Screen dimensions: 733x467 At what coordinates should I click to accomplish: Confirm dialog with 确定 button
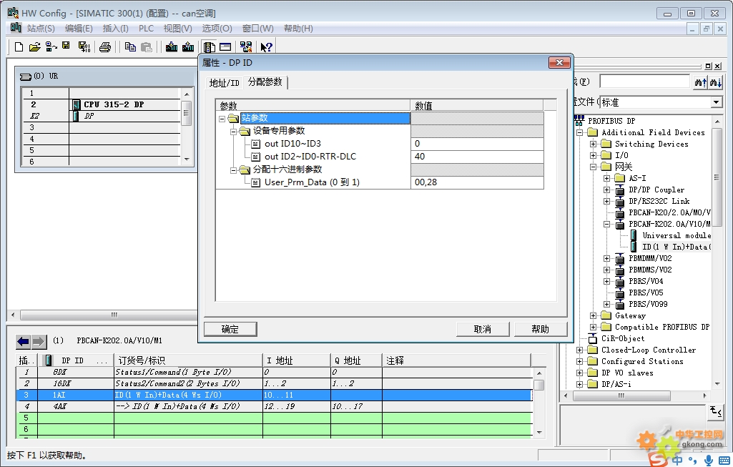tap(230, 329)
